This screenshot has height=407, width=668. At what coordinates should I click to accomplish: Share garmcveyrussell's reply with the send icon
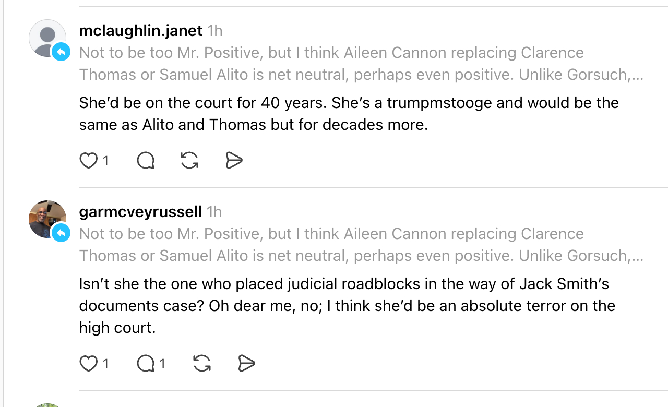[246, 363]
